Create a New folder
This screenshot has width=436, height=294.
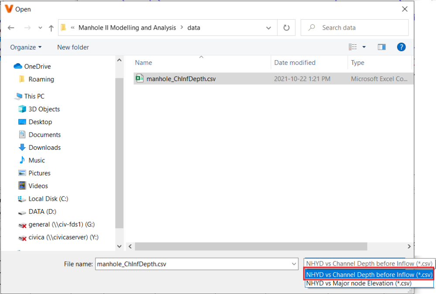point(73,47)
